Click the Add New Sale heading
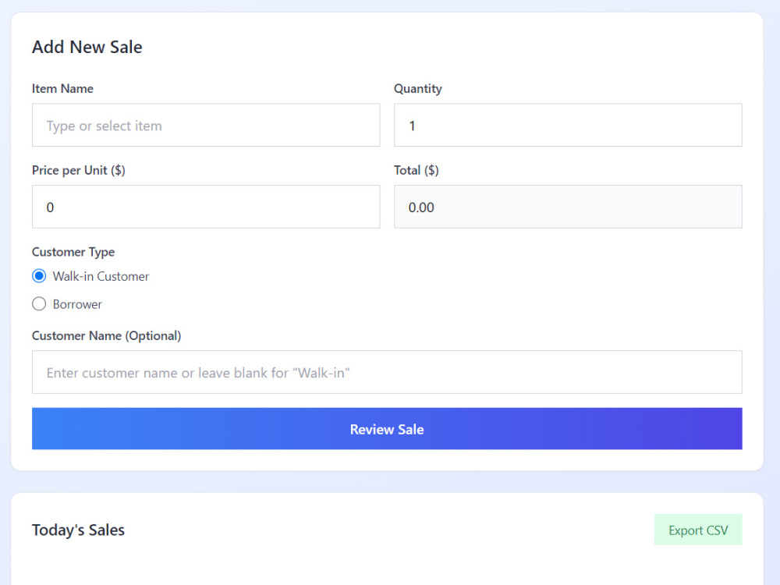 click(87, 47)
